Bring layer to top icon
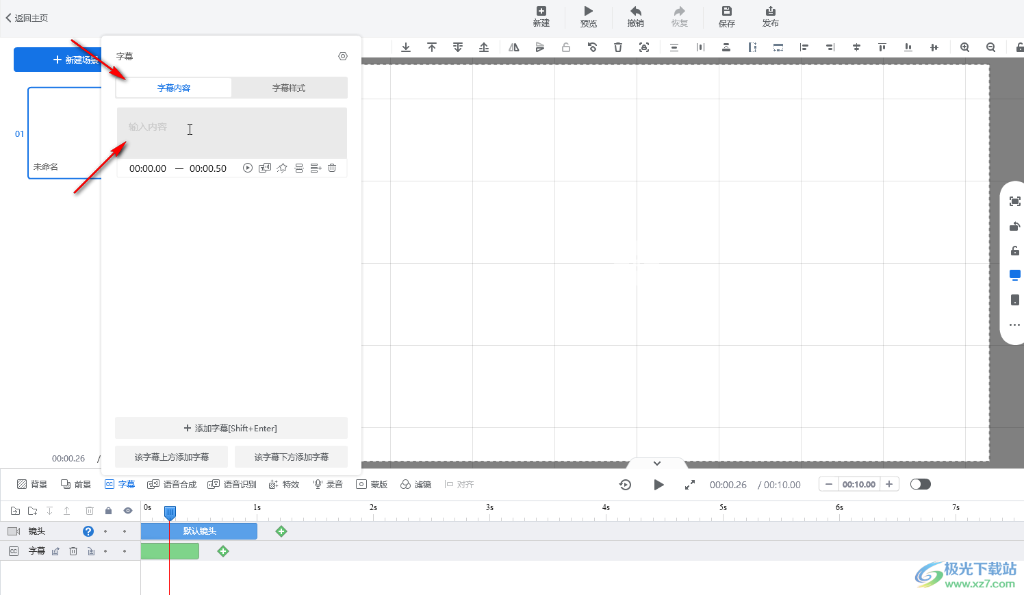Image resolution: width=1024 pixels, height=595 pixels. point(432,47)
